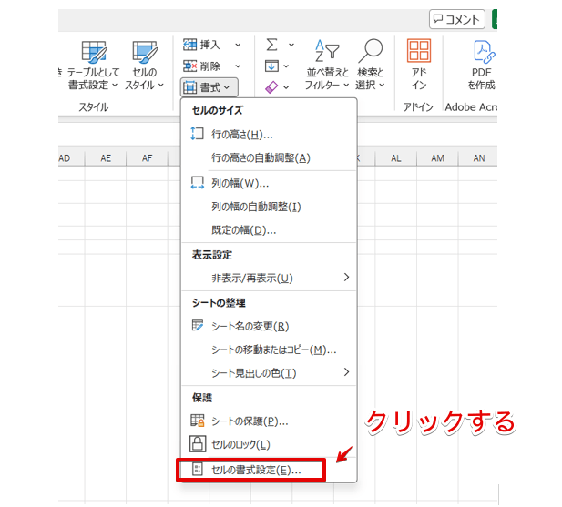Click the Format as Table icon
Screen dimensions: 562x507
click(x=94, y=52)
